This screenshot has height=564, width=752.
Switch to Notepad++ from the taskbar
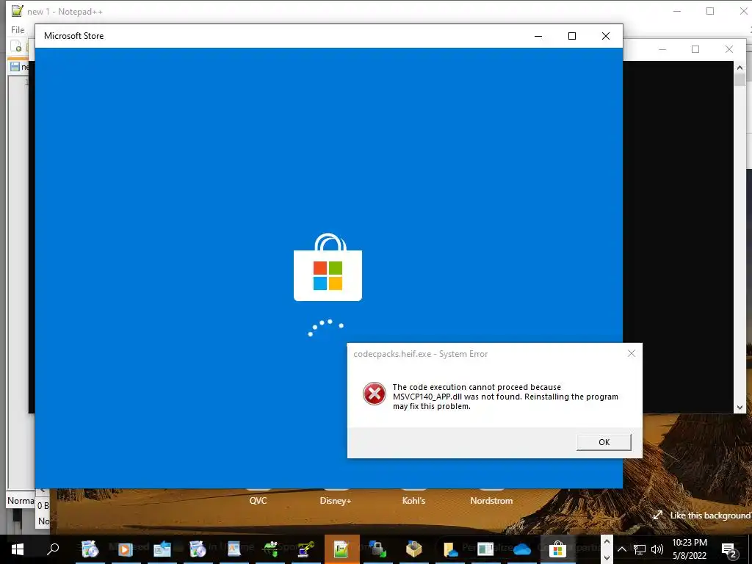[x=341, y=549]
